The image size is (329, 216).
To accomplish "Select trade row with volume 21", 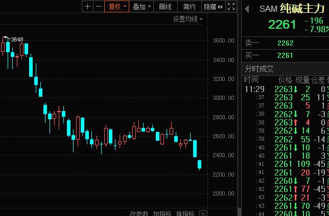I will click(x=286, y=198).
